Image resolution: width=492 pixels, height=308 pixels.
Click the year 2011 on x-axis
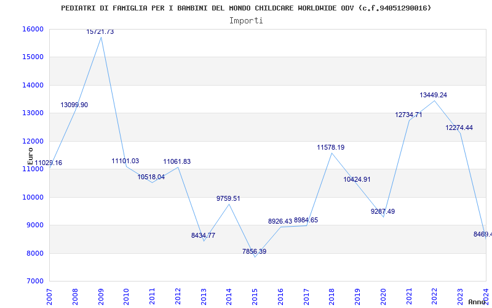click(x=152, y=296)
